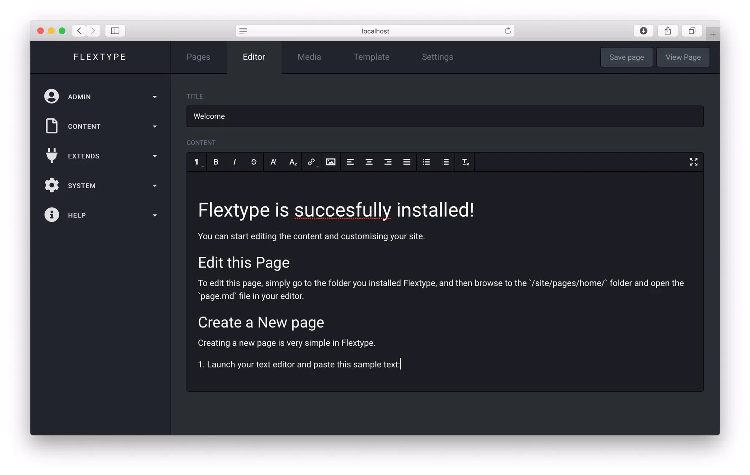The image size is (750, 475).
Task: Open the Template tab
Action: tap(371, 57)
